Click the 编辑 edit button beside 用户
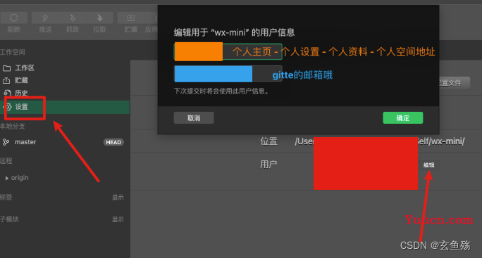 [x=429, y=165]
